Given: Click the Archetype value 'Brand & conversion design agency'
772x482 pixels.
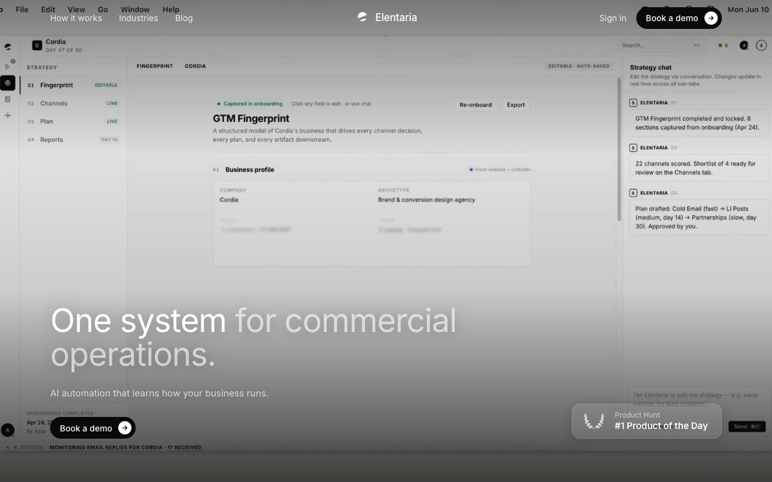Looking at the screenshot, I should (426, 199).
